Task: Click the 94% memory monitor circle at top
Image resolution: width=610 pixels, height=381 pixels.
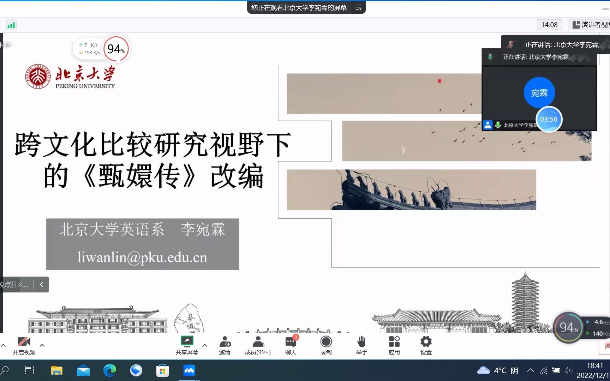Action: click(x=116, y=49)
